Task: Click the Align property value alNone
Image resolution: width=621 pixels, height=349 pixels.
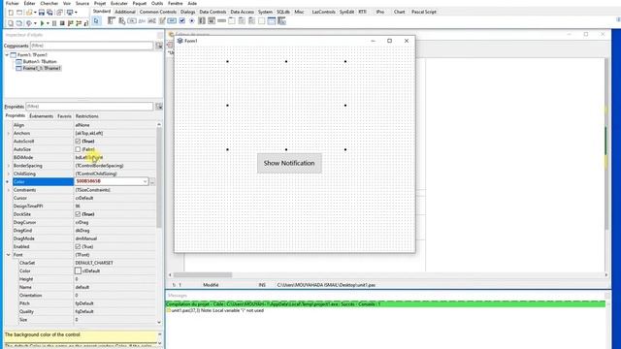Action: pyautogui.click(x=82, y=125)
